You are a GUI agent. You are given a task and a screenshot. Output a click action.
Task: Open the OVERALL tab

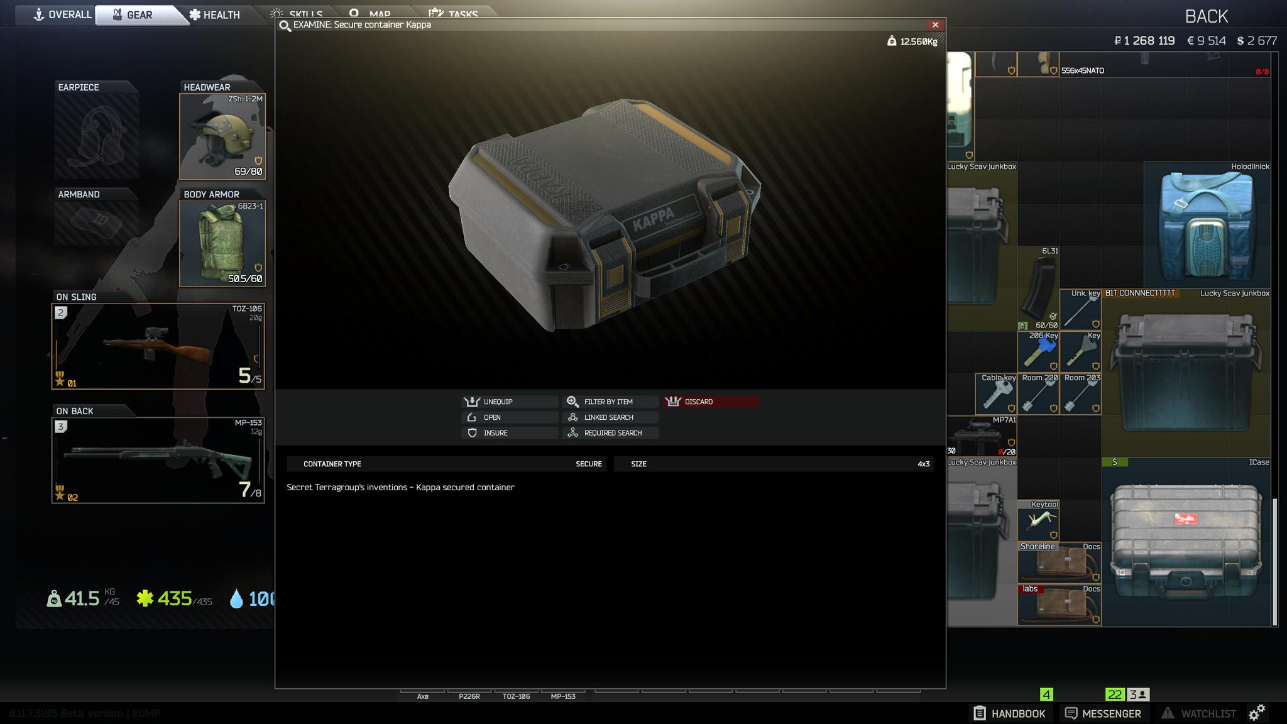62,14
